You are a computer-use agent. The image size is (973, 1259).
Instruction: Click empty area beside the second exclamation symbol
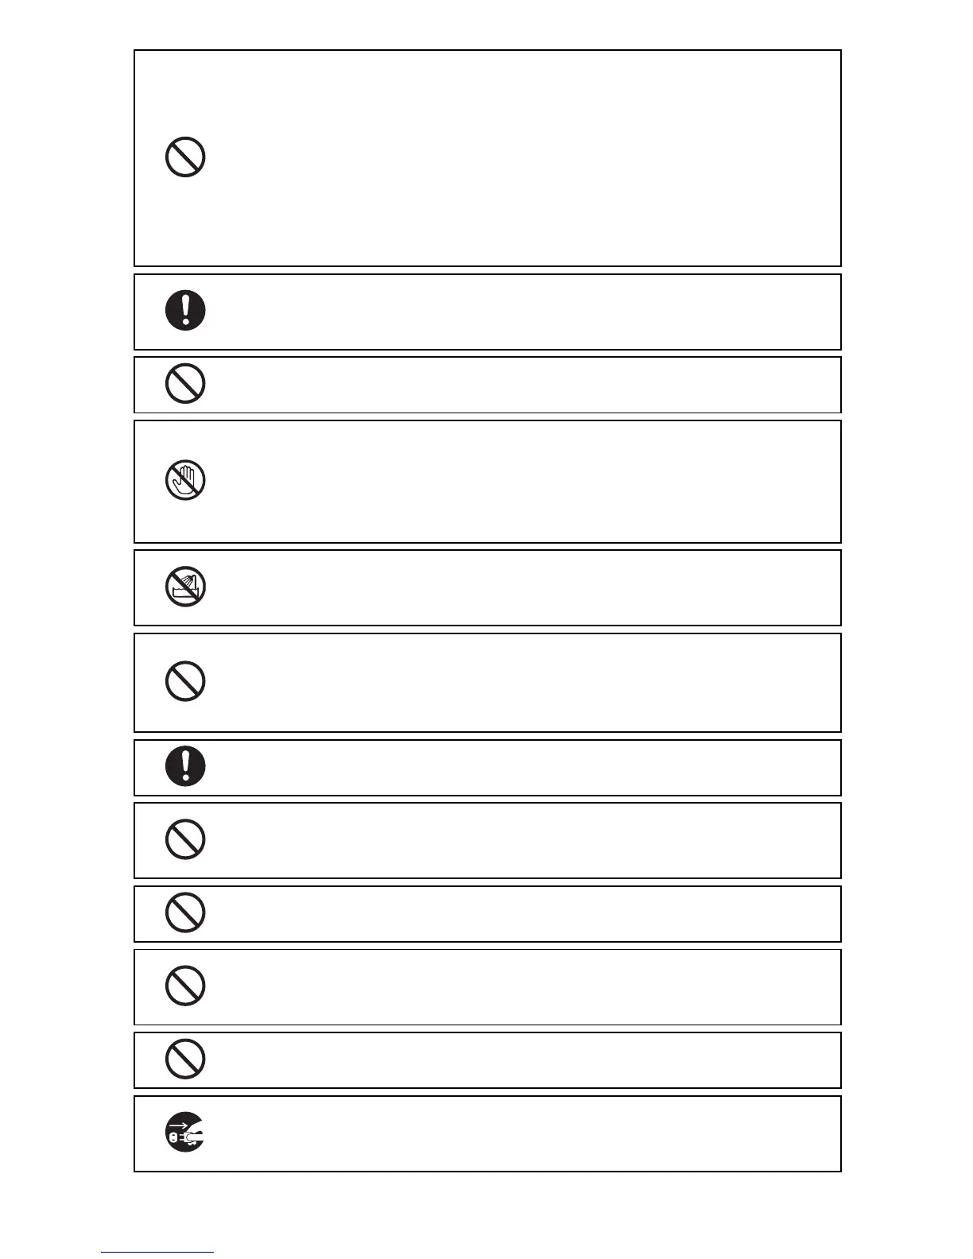tap(517, 767)
